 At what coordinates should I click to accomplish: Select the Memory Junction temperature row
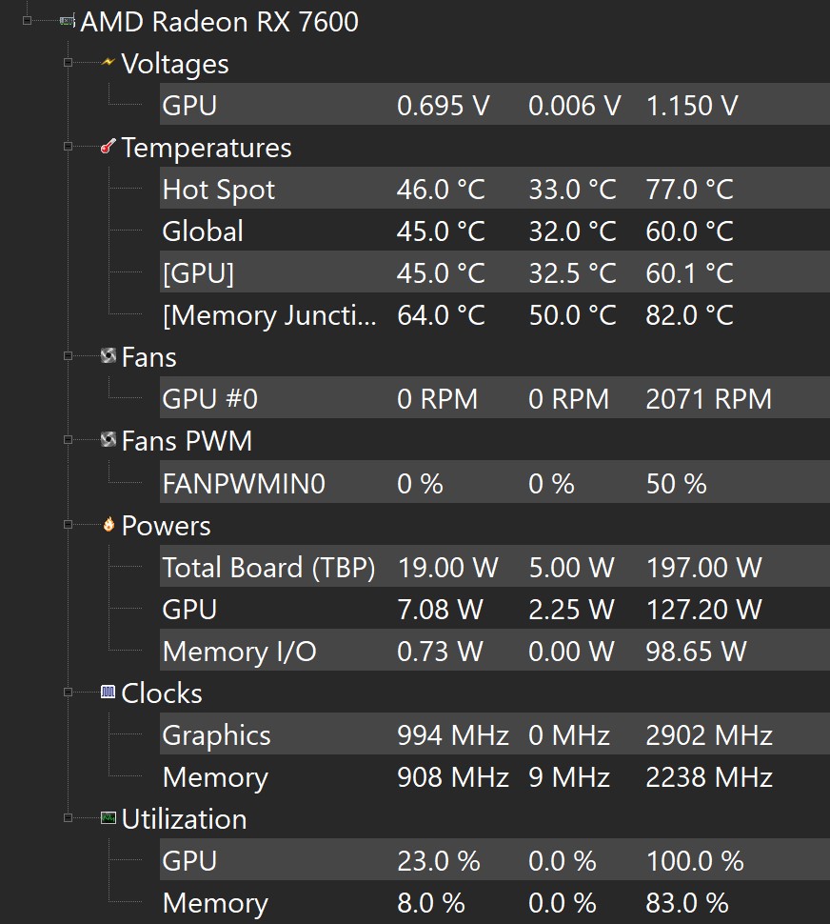[268, 315]
